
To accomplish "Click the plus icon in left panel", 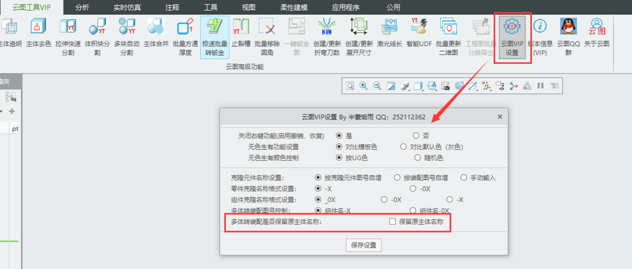I will click(x=12, y=111).
